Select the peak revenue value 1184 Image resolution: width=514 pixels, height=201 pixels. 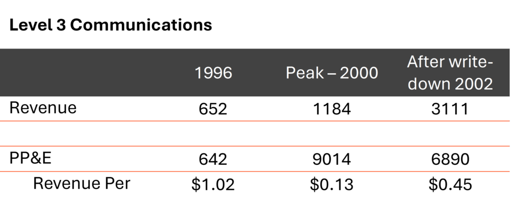pos(332,109)
